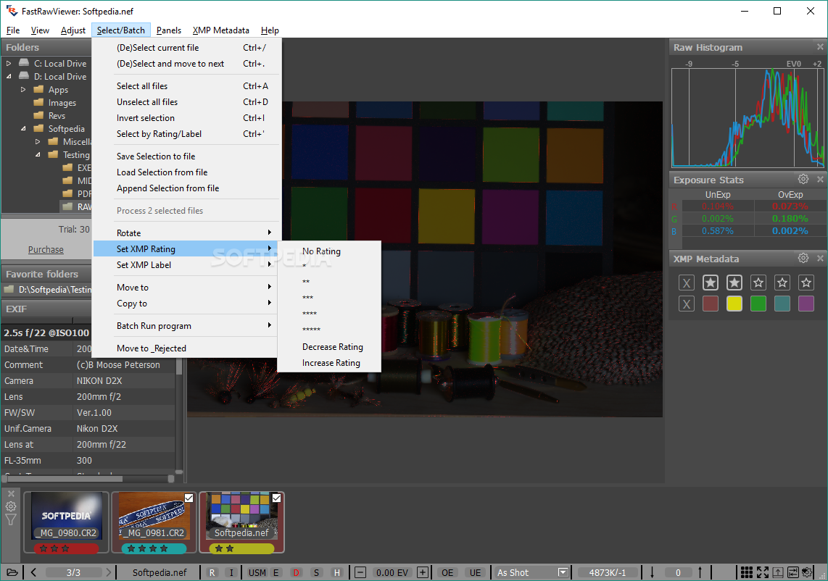Toggle OE overexposure indication
Viewport: 828px width, 581px height.
coord(447,572)
